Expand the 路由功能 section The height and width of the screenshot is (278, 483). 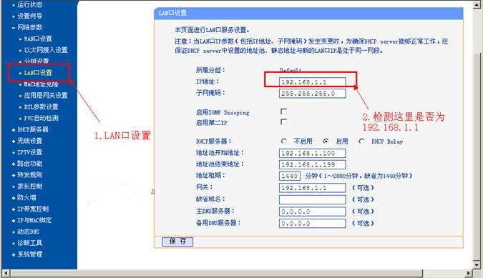[29, 164]
